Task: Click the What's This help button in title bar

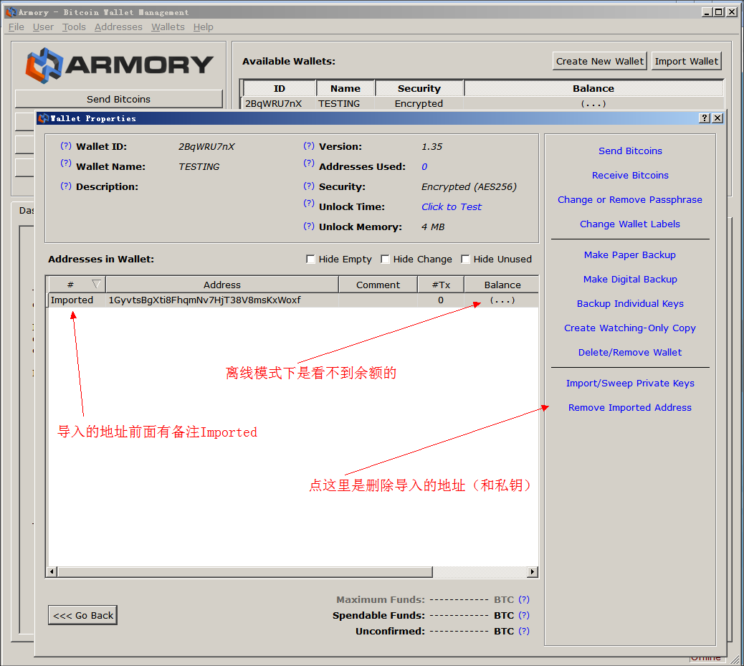Action: coord(705,118)
